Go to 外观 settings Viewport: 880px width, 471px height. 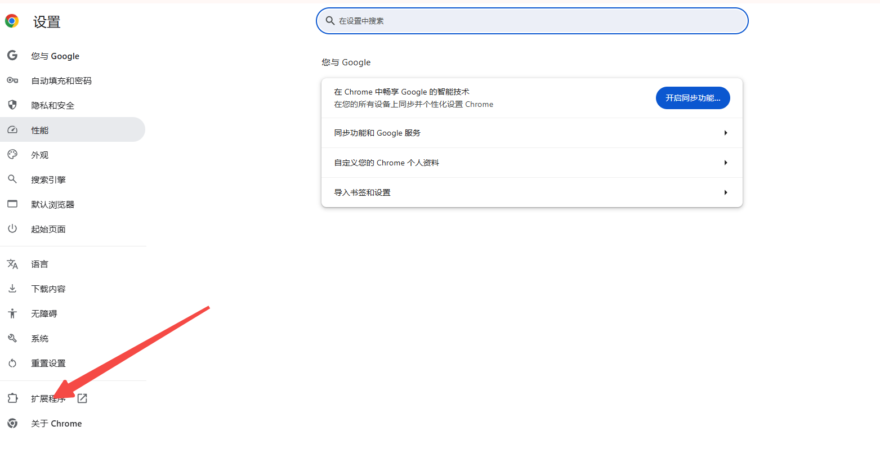click(x=73, y=155)
